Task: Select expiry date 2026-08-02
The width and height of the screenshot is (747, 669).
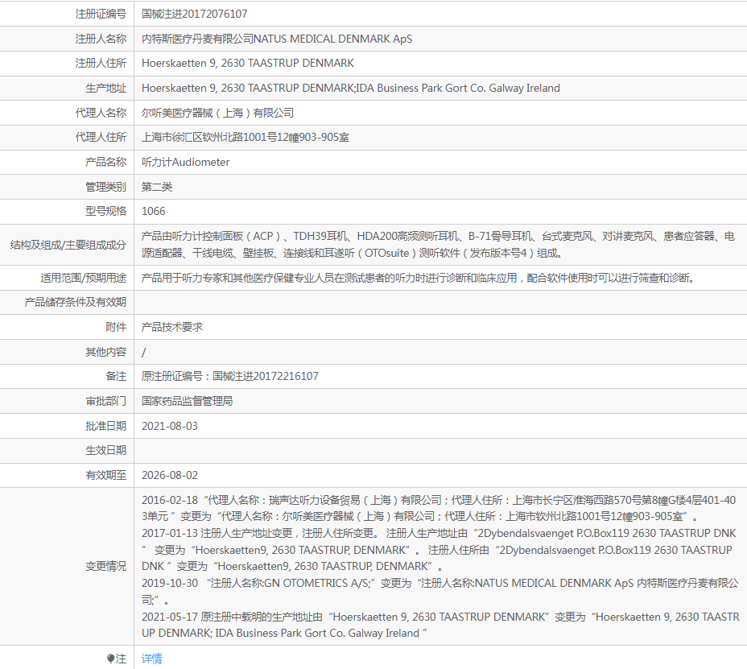Action: click(170, 475)
